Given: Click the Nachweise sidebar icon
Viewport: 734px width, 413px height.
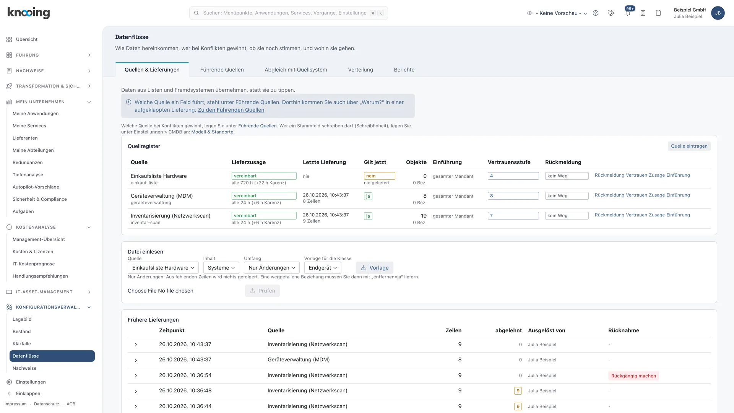Looking at the screenshot, I should coord(9,71).
